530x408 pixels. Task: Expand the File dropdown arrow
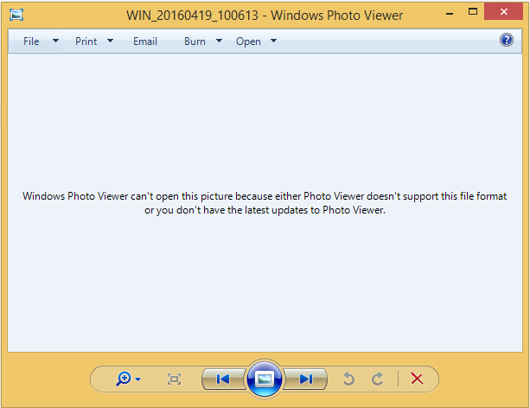tap(56, 41)
